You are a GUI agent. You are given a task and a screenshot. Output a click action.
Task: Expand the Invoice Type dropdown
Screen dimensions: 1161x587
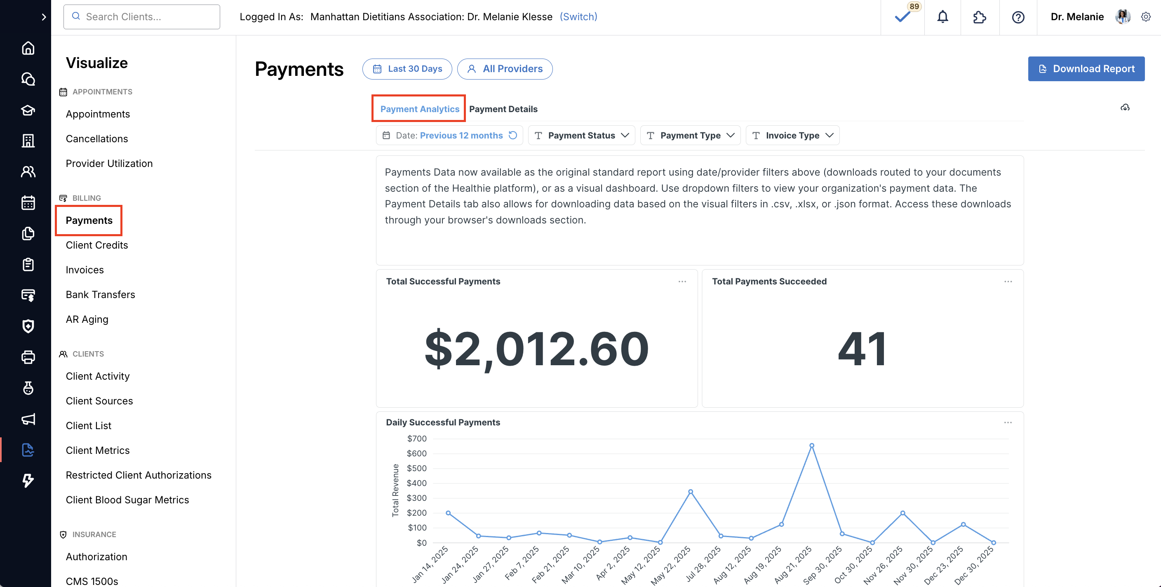[x=793, y=135]
